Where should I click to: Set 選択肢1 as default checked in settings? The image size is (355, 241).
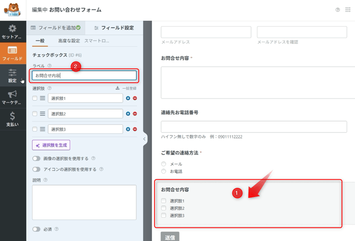click(x=34, y=98)
